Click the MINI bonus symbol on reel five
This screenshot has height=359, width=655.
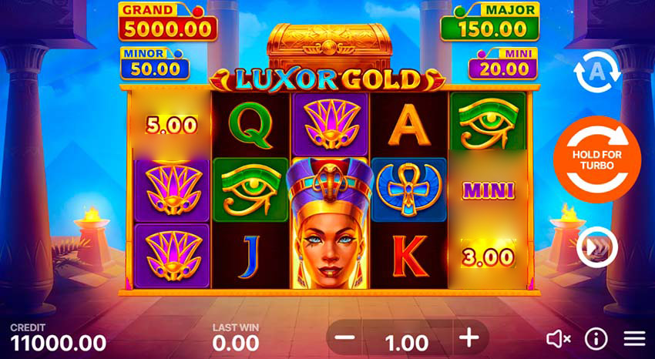click(x=488, y=190)
